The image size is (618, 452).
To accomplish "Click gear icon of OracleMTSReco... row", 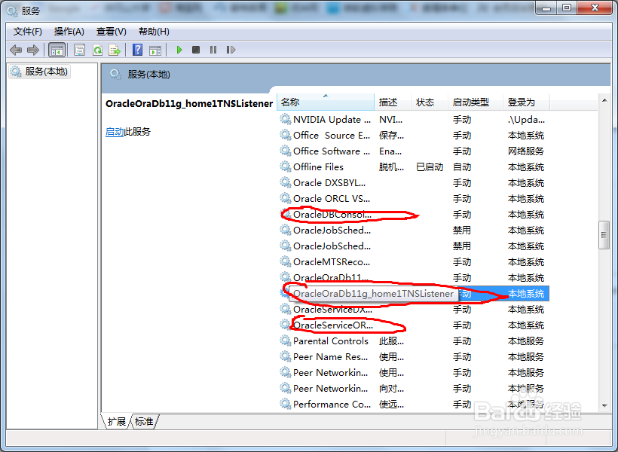I will [286, 261].
